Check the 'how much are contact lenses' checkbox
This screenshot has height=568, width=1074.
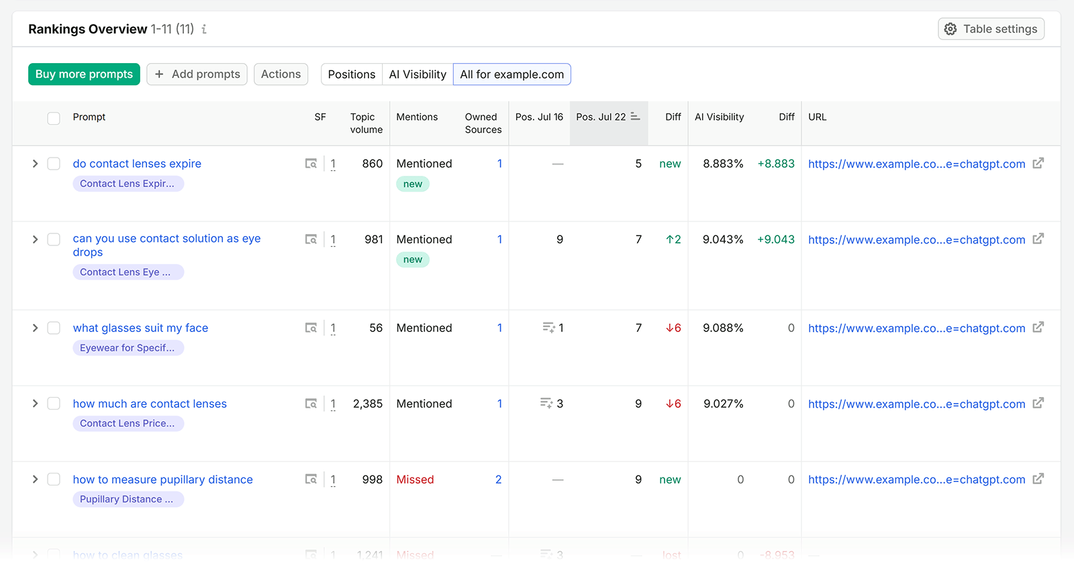[x=54, y=404]
